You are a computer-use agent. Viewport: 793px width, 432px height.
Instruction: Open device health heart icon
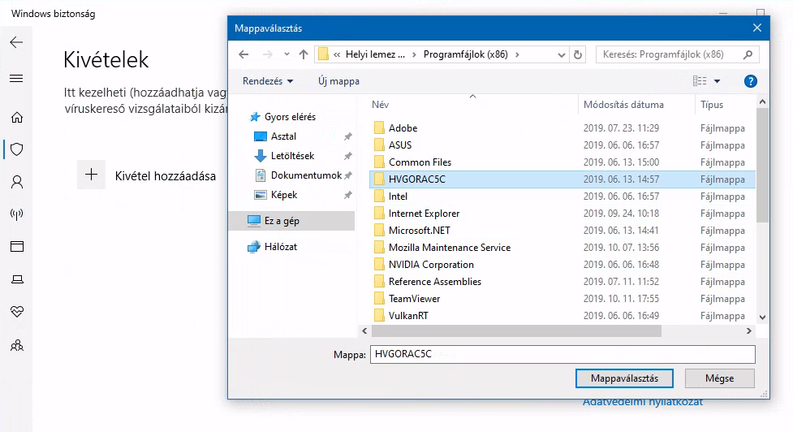[17, 312]
